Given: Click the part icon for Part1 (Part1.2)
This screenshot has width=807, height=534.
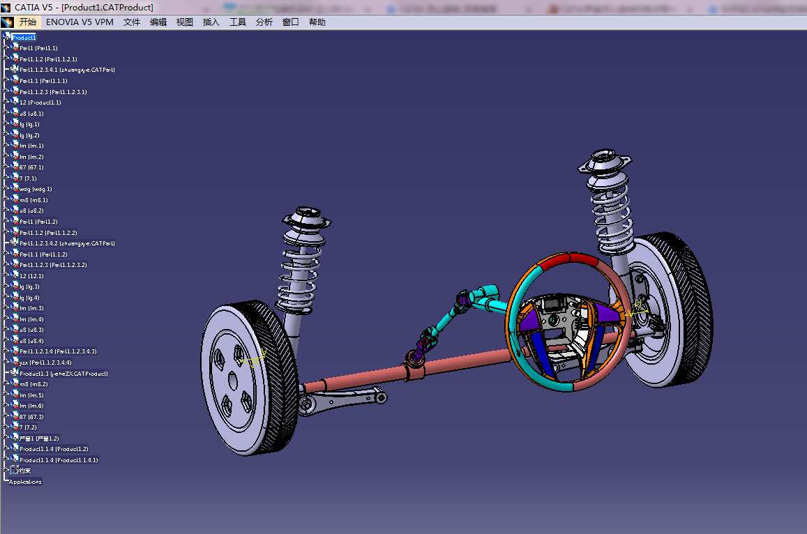Looking at the screenshot, I should pos(15,221).
